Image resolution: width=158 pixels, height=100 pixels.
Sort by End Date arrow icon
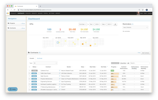[x=107, y=67]
